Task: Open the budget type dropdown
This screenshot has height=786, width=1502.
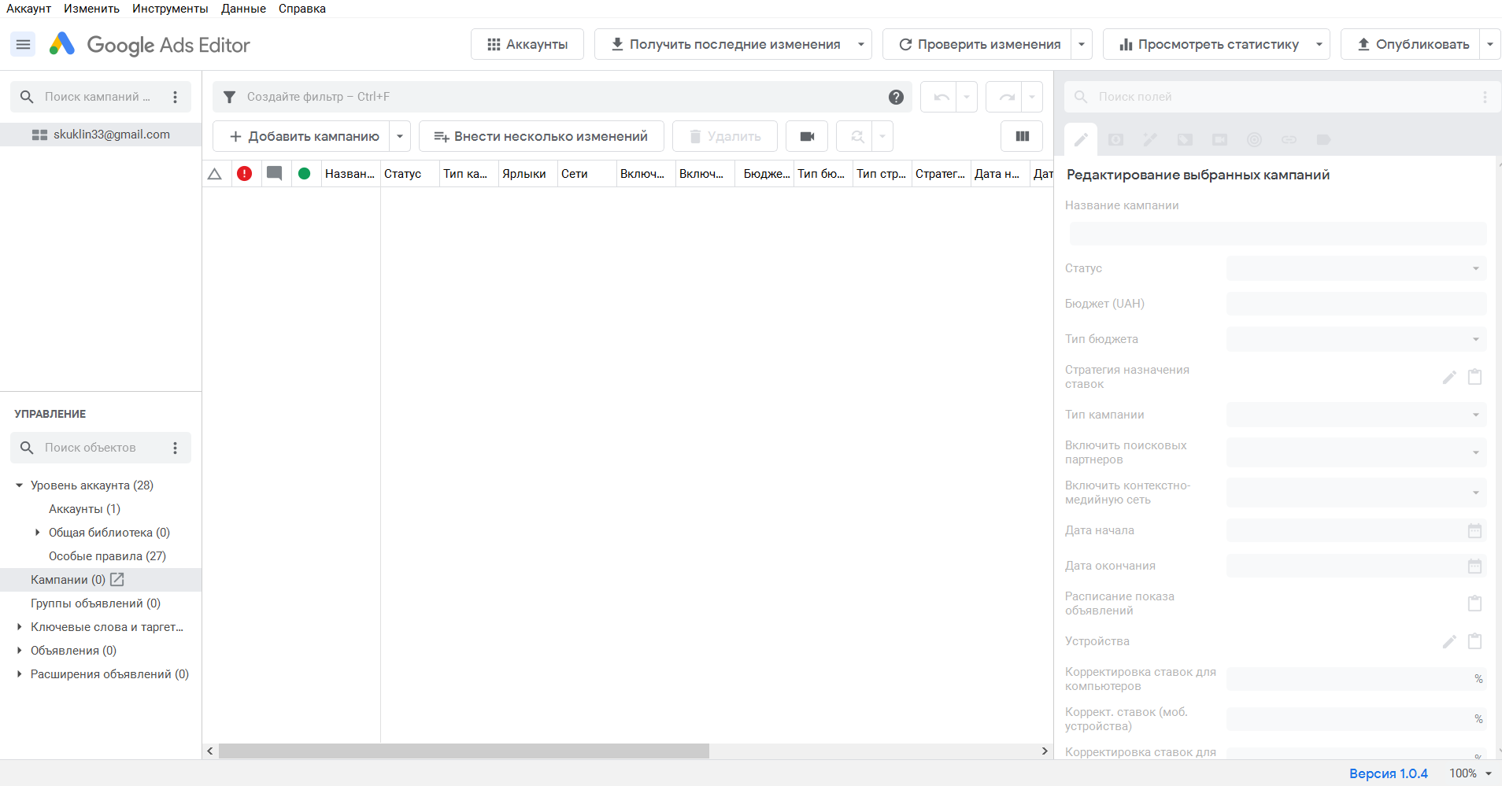Action: click(x=1356, y=339)
